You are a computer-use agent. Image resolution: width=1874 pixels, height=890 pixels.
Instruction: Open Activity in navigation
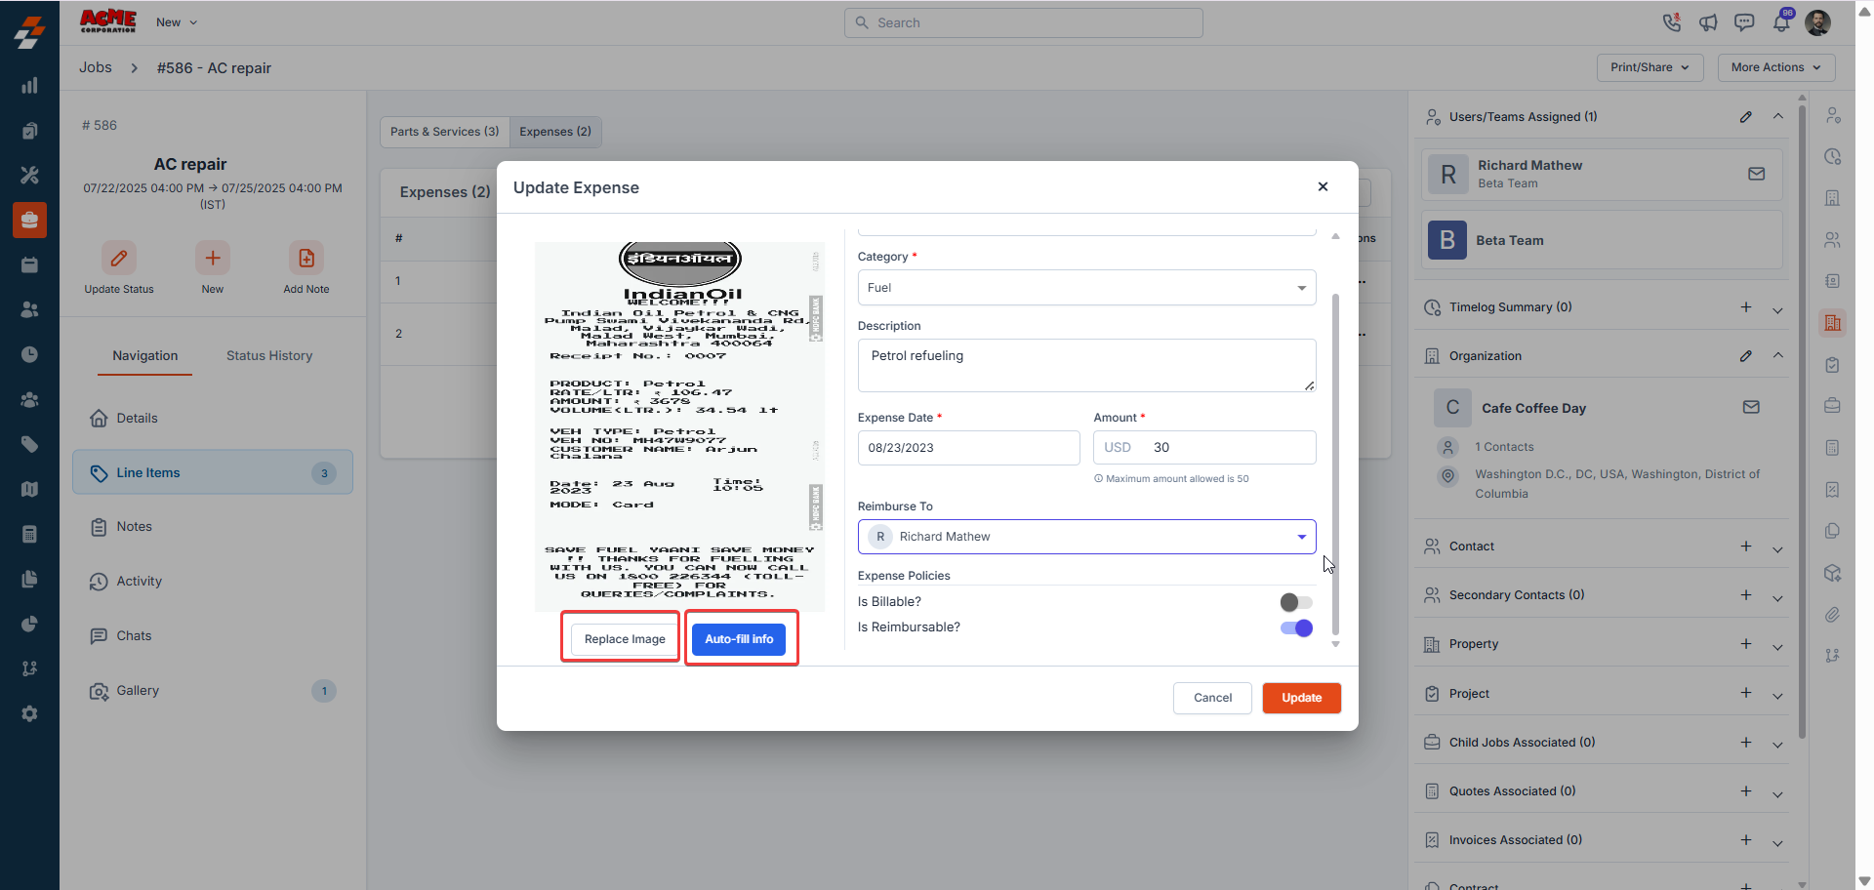pos(213,582)
